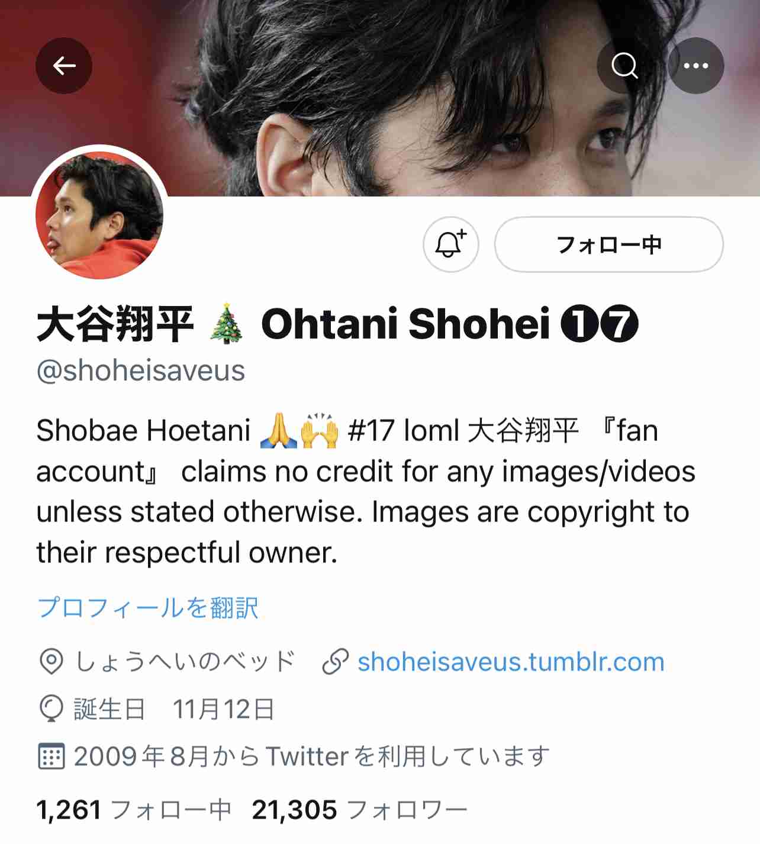Open the circular profile avatar photo
Viewport: 760px width, 844px height.
(99, 214)
